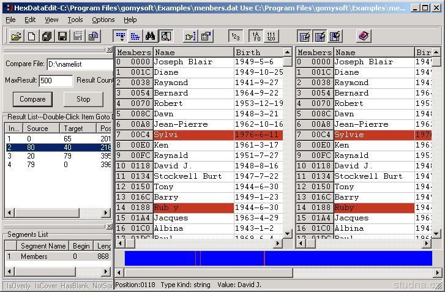
Task: Click up arrow of left table scrollbar
Action: (288, 52)
